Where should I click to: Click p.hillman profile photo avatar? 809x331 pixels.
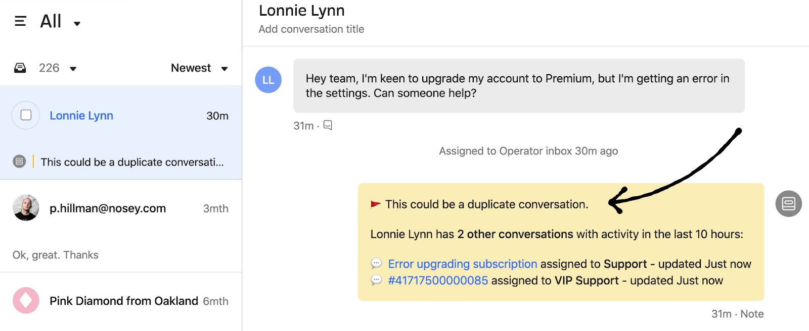click(26, 208)
